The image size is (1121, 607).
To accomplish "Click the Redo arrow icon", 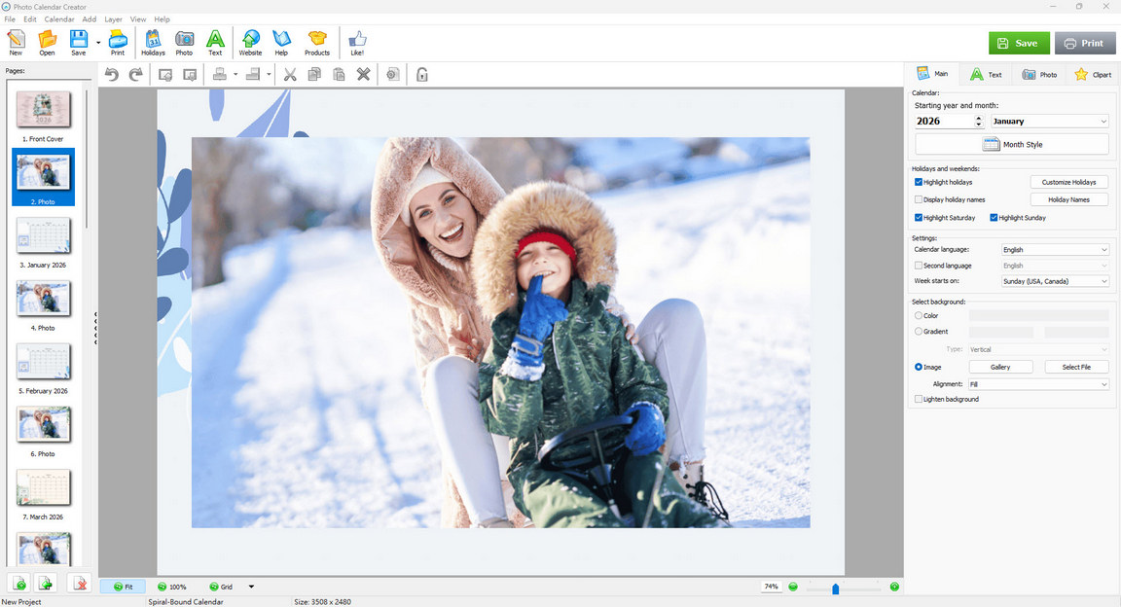I will [x=135, y=74].
